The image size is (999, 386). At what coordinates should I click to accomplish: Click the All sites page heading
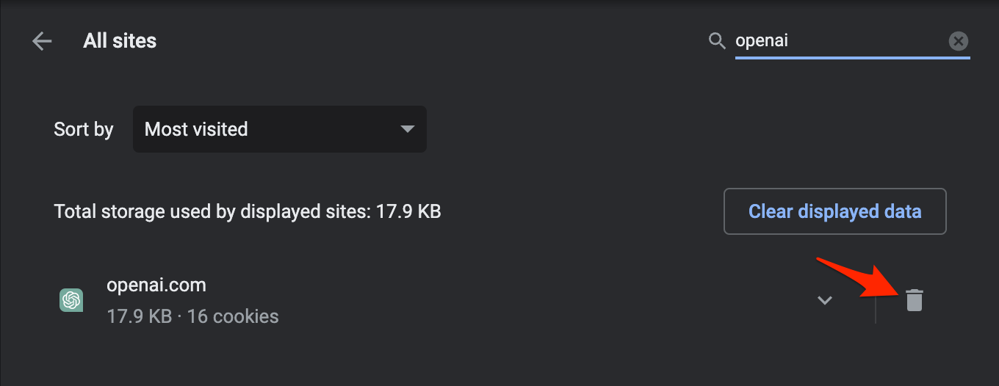[x=120, y=41]
